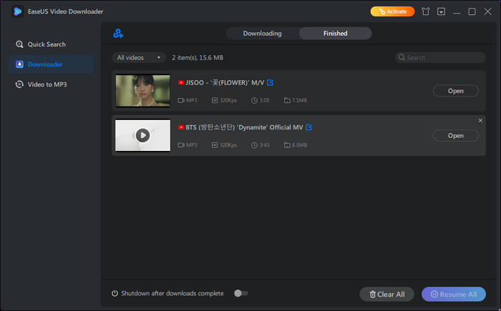Viewport: 501px width, 311px height.
Task: Open the title bar dropdown menu icon
Action: pos(442,11)
